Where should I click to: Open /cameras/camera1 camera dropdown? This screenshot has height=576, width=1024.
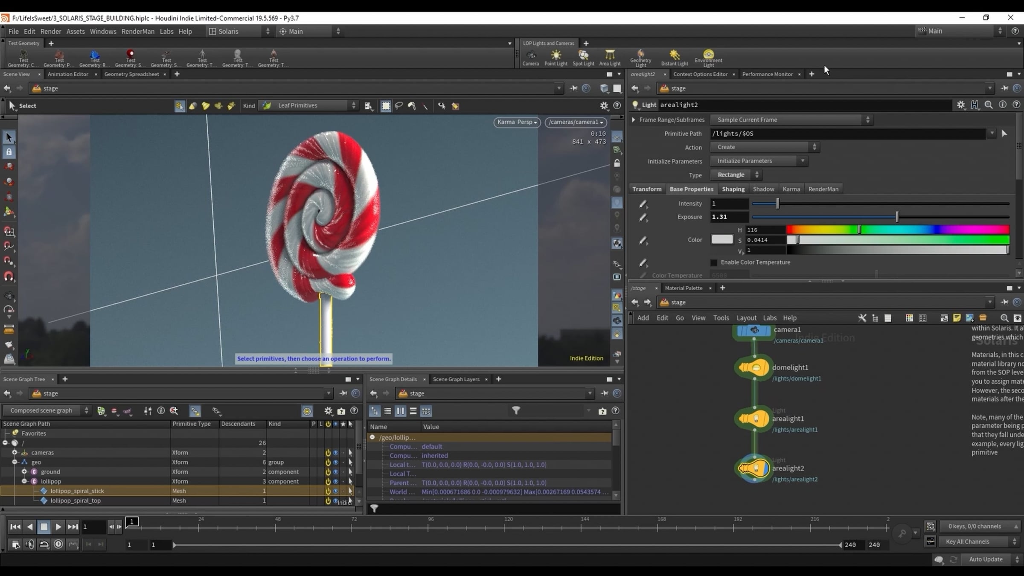click(576, 122)
